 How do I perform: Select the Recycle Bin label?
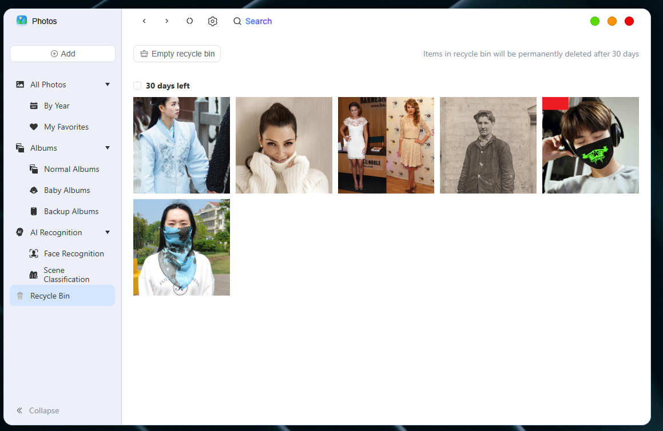coord(50,296)
